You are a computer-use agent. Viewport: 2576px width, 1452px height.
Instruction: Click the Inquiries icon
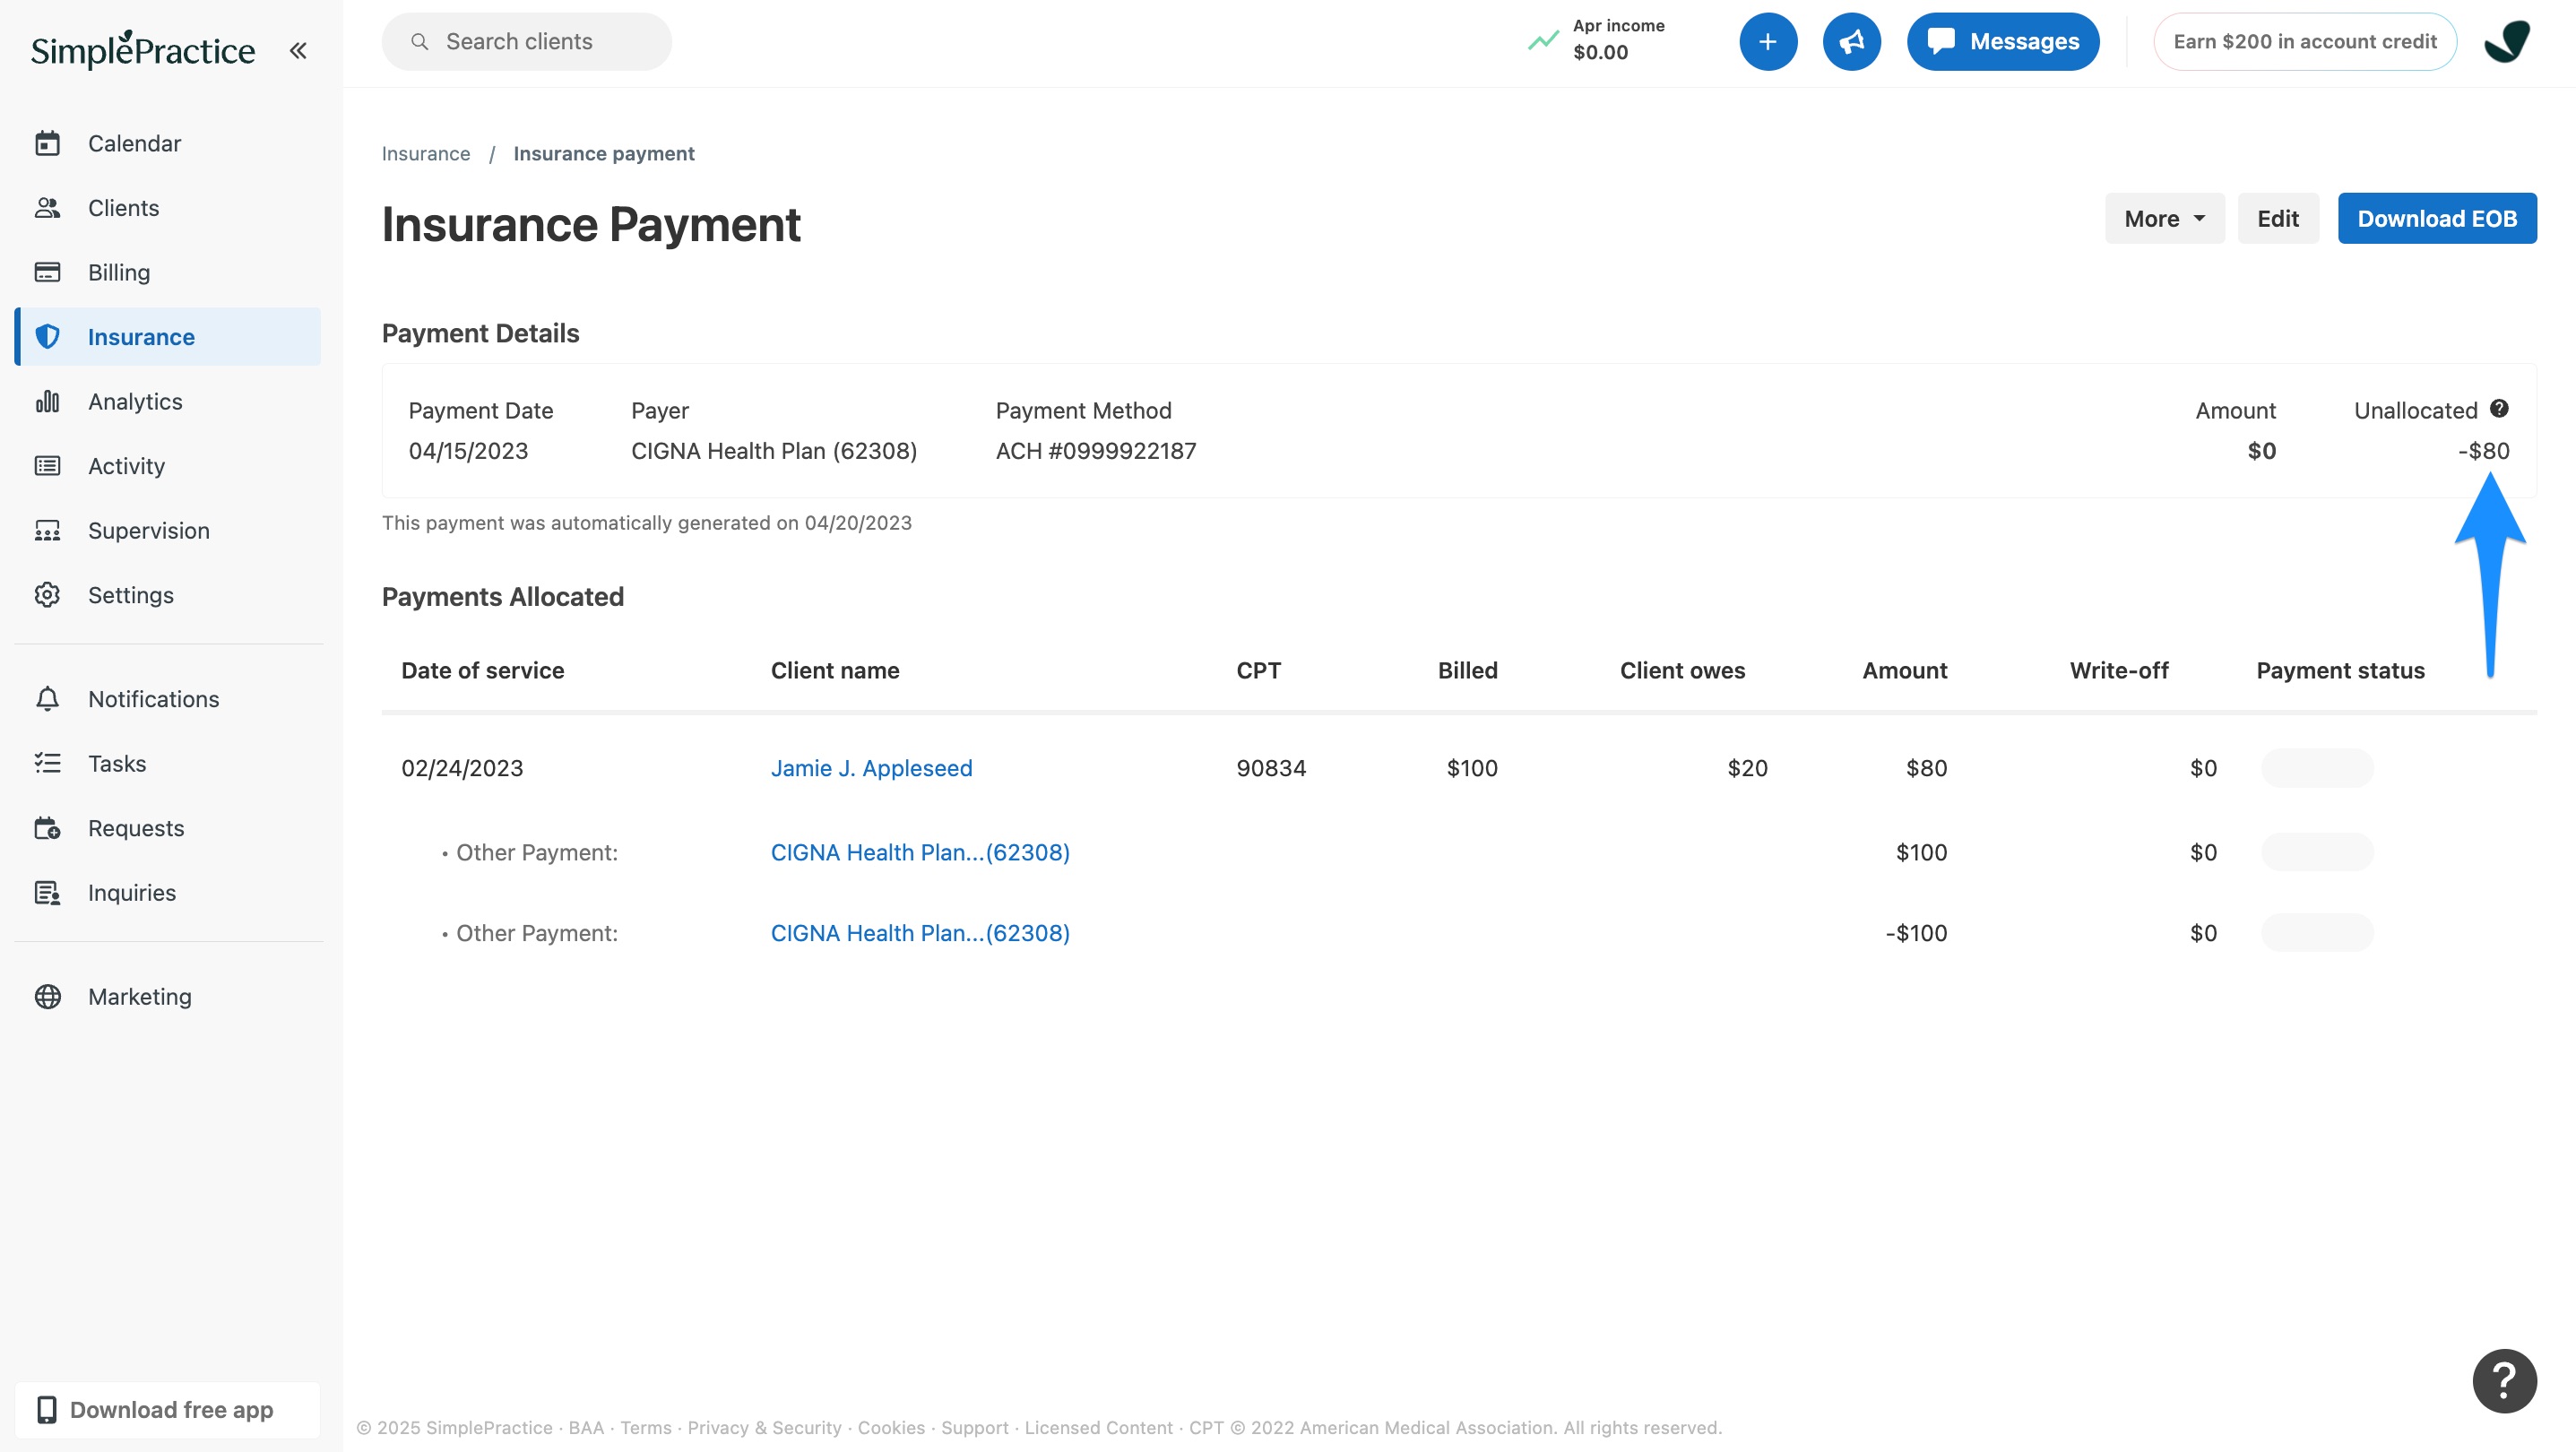click(x=47, y=893)
